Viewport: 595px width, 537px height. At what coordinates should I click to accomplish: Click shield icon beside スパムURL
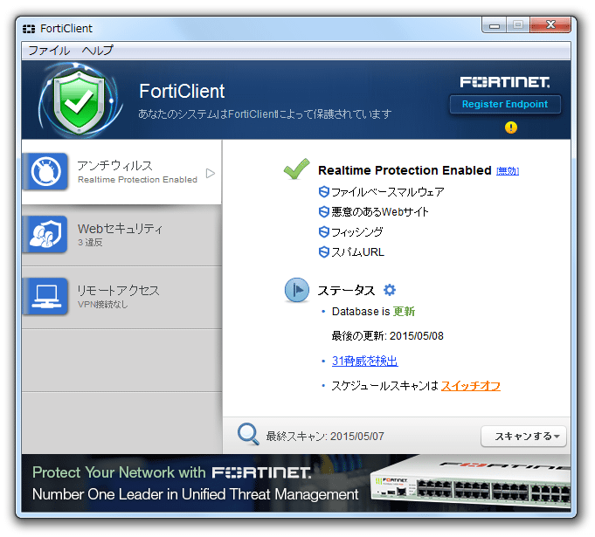point(323,251)
